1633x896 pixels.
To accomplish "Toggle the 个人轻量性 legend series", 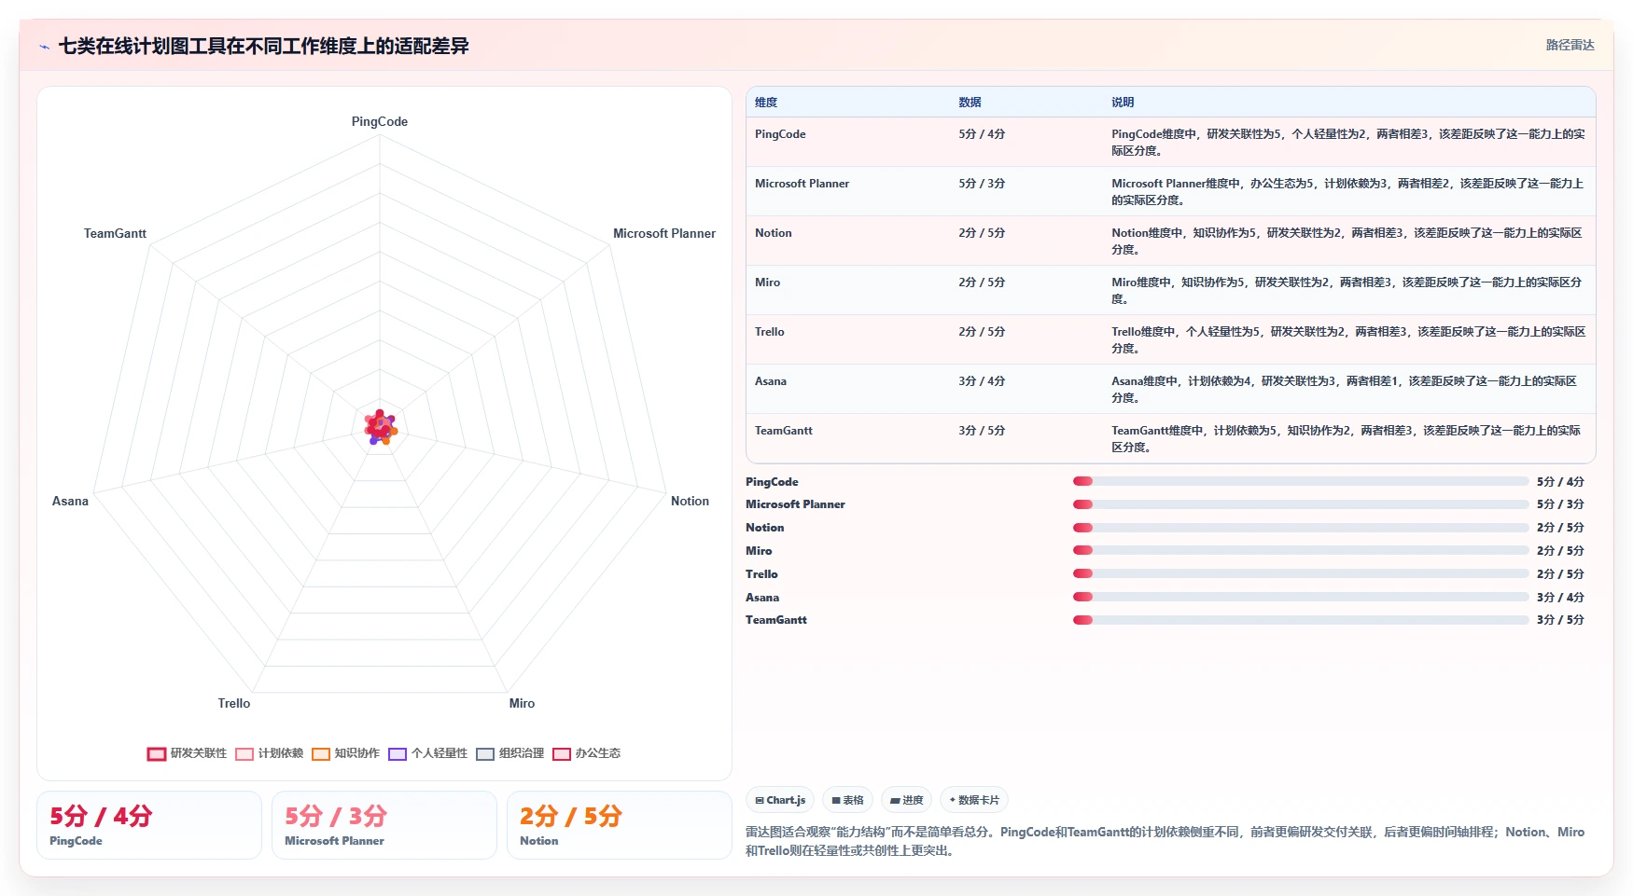I will click(x=428, y=753).
